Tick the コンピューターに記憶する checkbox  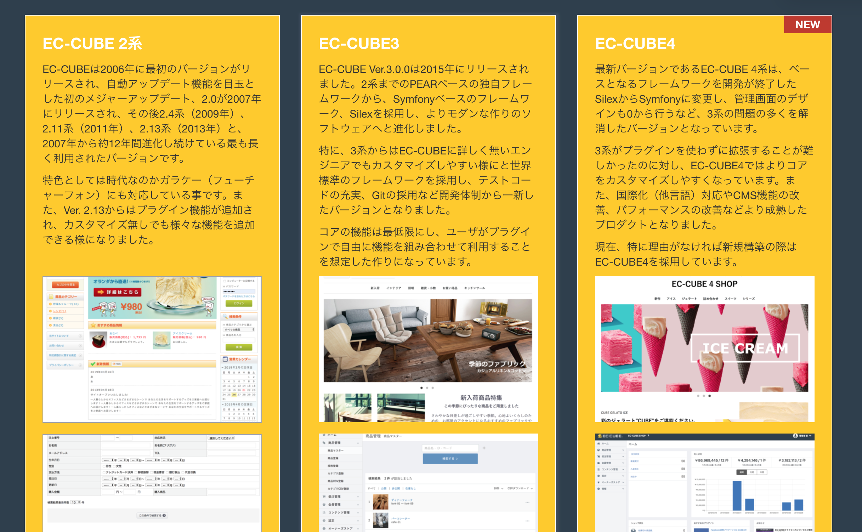click(225, 281)
